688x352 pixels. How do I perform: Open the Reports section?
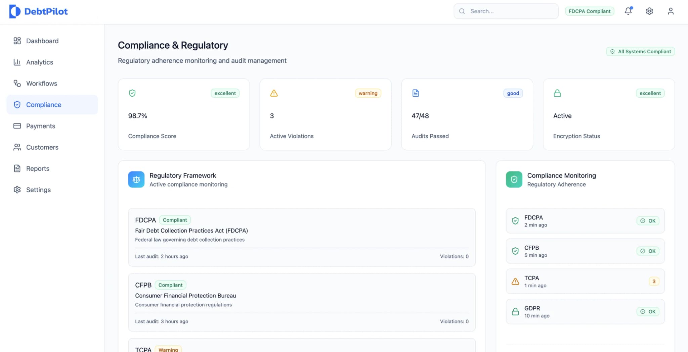(x=38, y=168)
